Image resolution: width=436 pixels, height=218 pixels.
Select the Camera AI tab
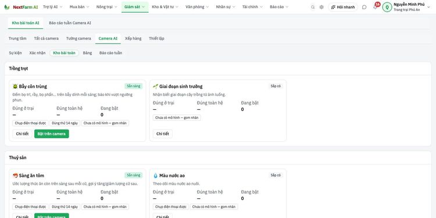(x=108, y=38)
